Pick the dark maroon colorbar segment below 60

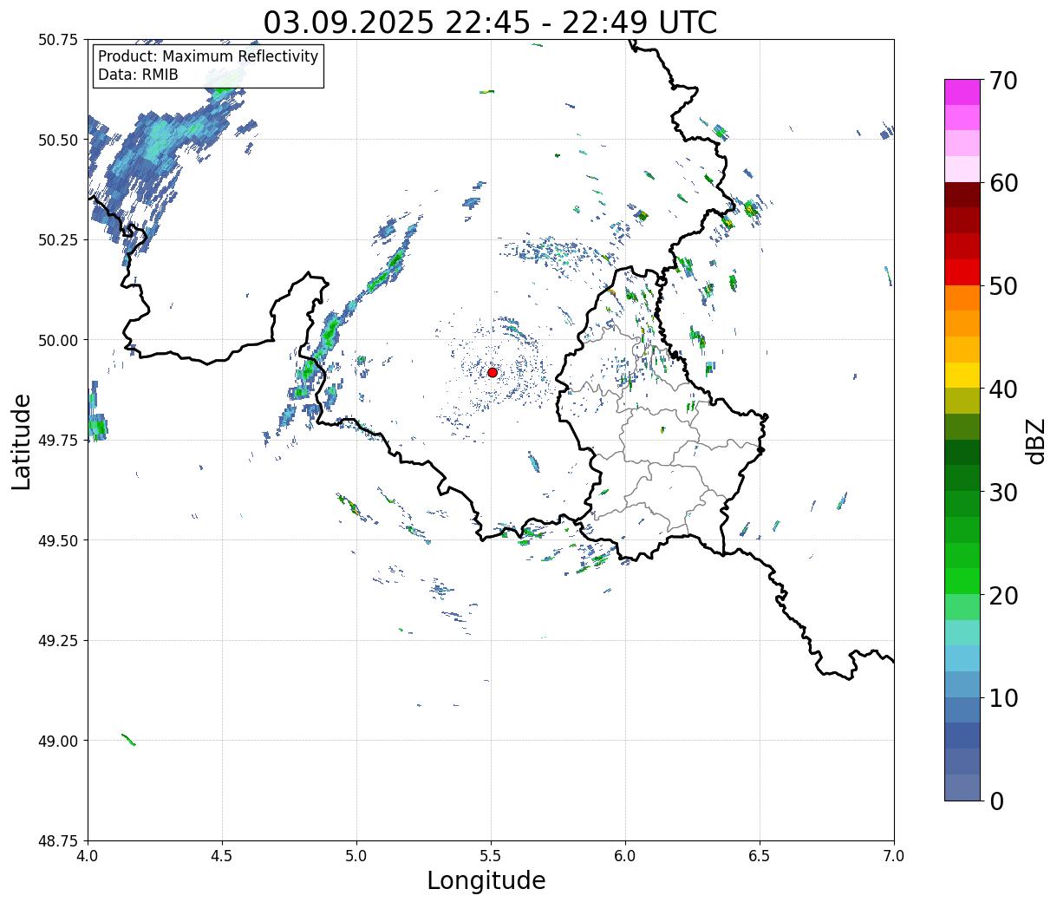962,195
